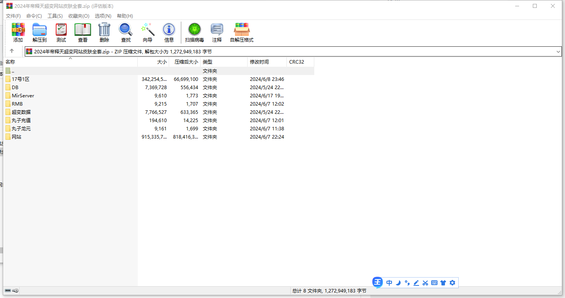Screen dimensions: 565x298
Task: Sort files by 修改时间 column
Action: pos(259,62)
